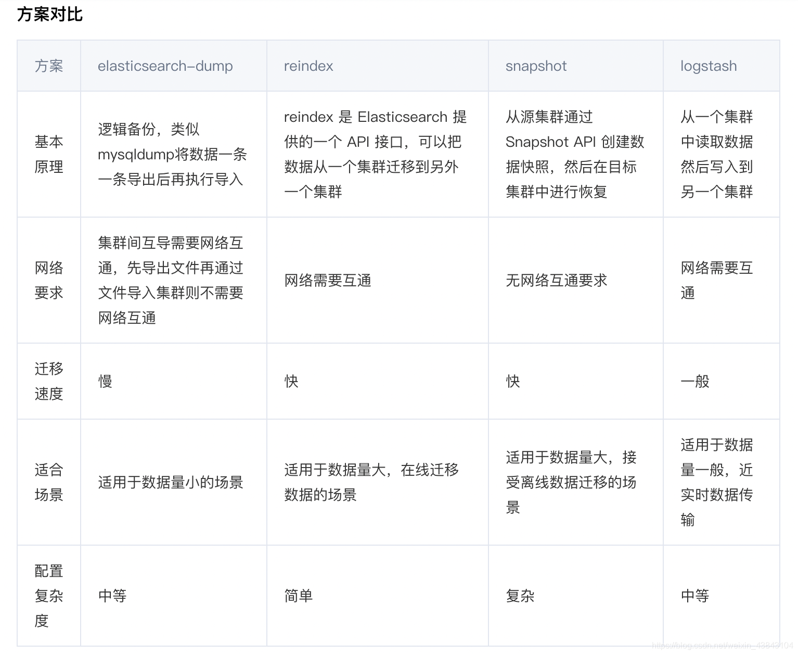Click cell 适用于数据量一般，近实时数据传输
Screen dimensions: 798x655
coord(722,482)
